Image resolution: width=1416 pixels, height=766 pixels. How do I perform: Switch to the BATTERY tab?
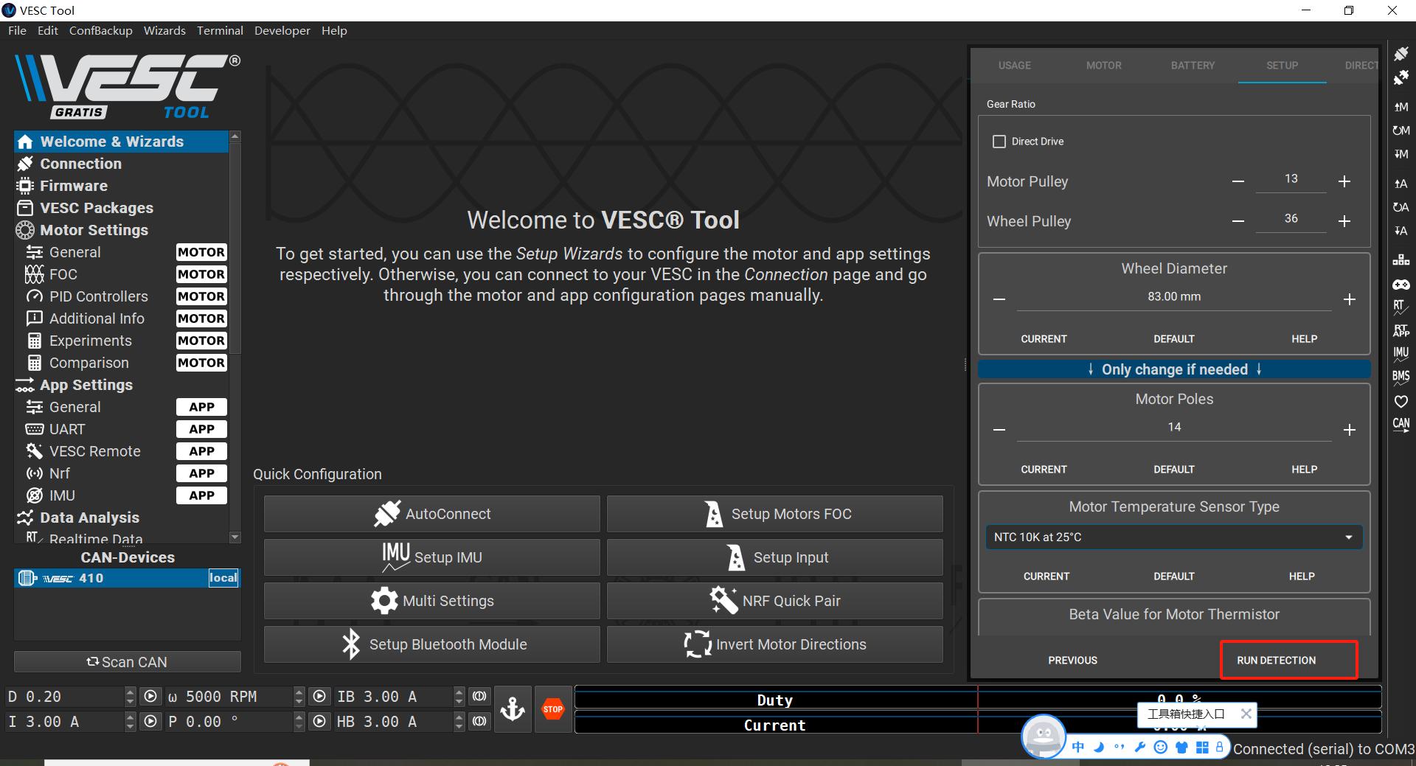pyautogui.click(x=1193, y=66)
